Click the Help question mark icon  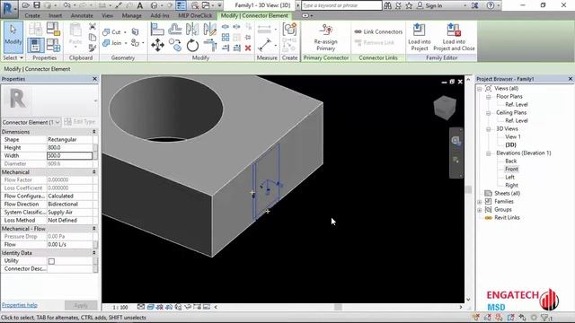(491, 5)
